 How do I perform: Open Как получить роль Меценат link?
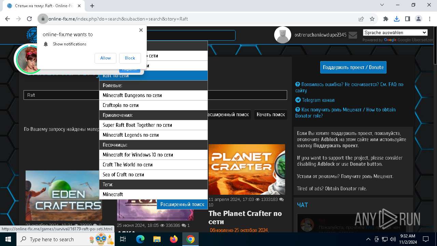click(x=346, y=113)
